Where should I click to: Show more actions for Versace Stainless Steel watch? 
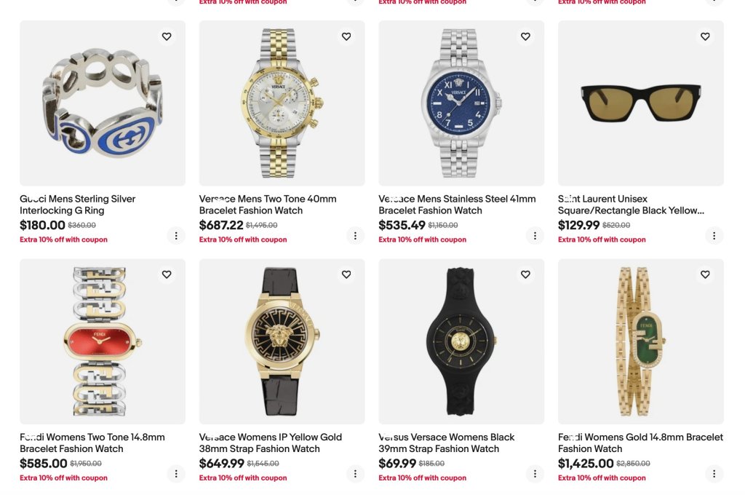(x=535, y=235)
